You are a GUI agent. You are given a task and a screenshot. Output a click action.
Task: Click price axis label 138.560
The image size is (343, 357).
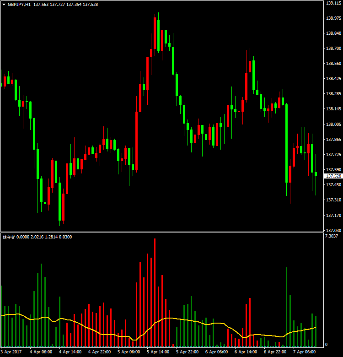[334, 64]
